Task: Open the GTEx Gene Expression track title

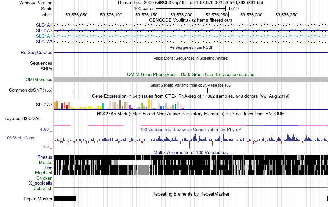Action: coord(191,96)
